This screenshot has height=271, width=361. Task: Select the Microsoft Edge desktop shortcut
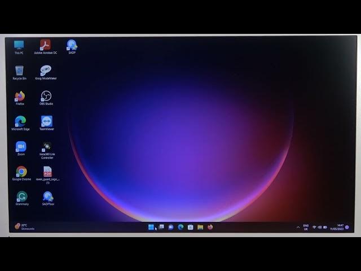click(x=20, y=123)
